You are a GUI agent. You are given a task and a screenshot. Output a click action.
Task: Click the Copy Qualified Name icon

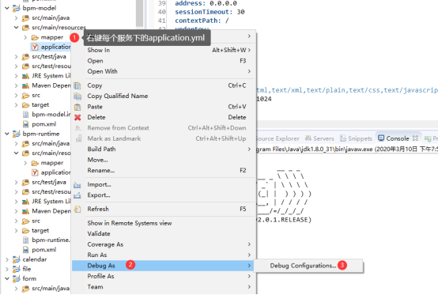click(77, 96)
